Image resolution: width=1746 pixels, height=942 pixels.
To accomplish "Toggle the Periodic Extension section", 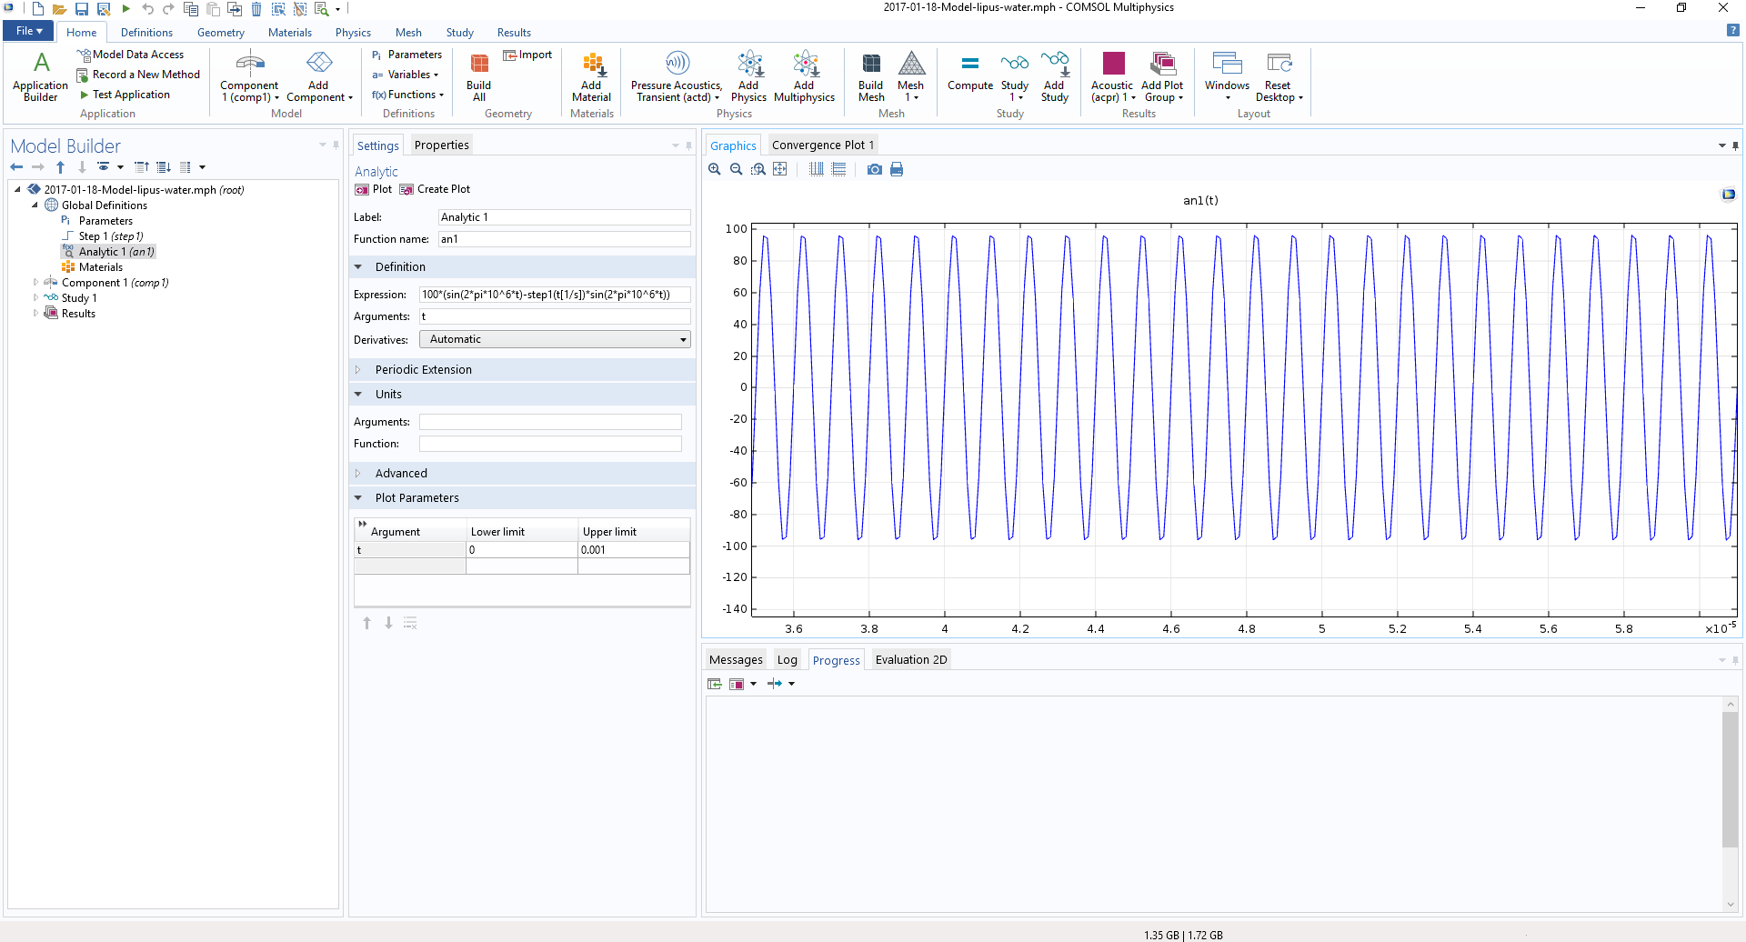I will pyautogui.click(x=423, y=370).
